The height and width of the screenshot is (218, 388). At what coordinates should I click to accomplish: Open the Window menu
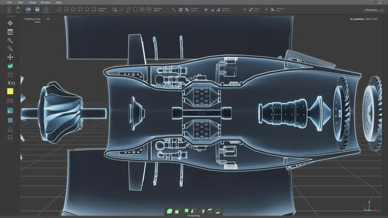pos(46,2)
